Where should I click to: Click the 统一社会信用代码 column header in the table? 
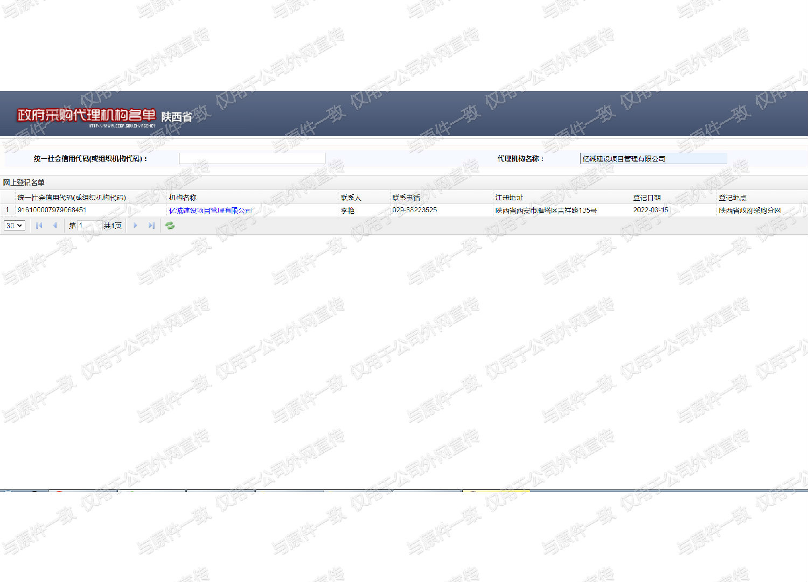[72, 198]
